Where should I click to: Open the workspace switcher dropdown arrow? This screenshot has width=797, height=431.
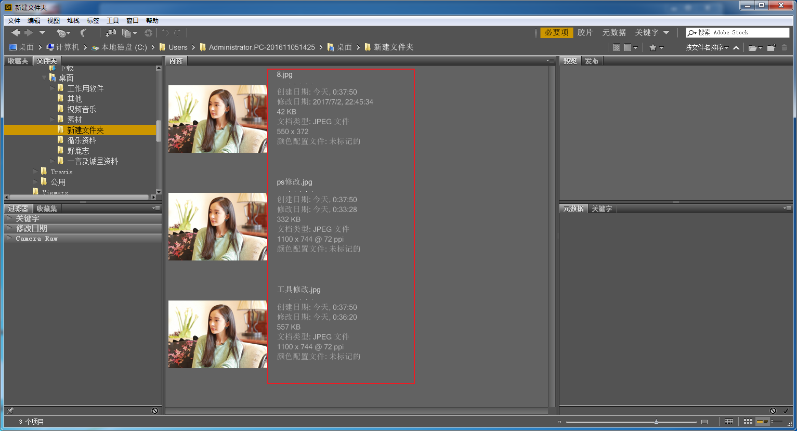[x=666, y=33]
